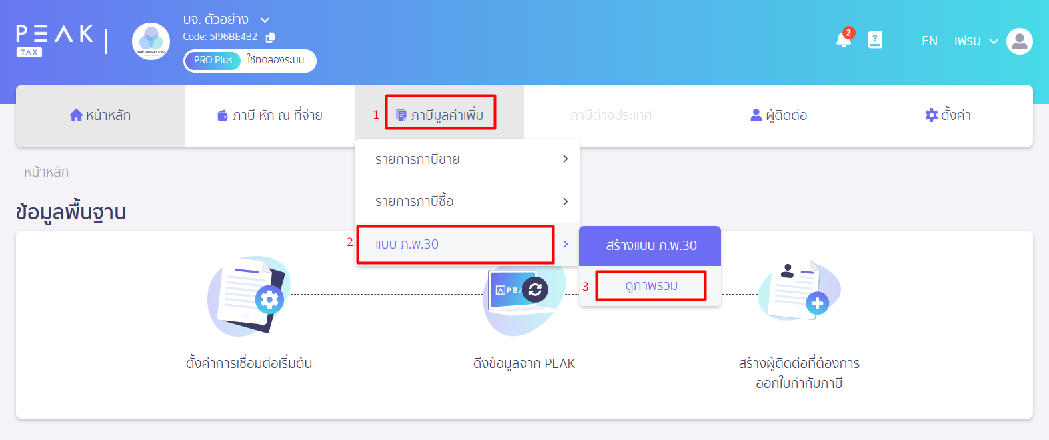
Task: Select รายการภาษีขาย menu item
Action: click(467, 159)
